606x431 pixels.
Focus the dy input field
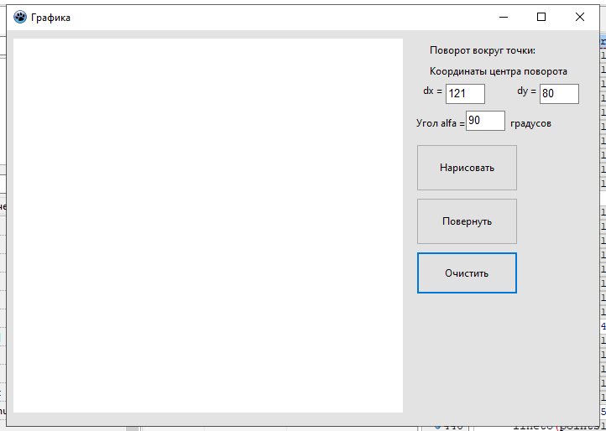tap(559, 94)
